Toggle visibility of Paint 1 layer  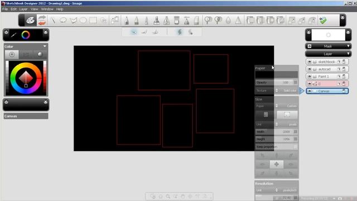(310, 76)
